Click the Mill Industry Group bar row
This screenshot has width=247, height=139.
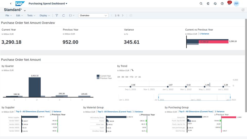point(116,117)
